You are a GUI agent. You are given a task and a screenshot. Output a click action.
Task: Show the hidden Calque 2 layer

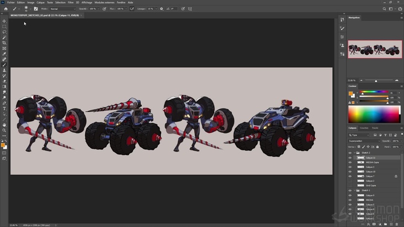pos(350,181)
